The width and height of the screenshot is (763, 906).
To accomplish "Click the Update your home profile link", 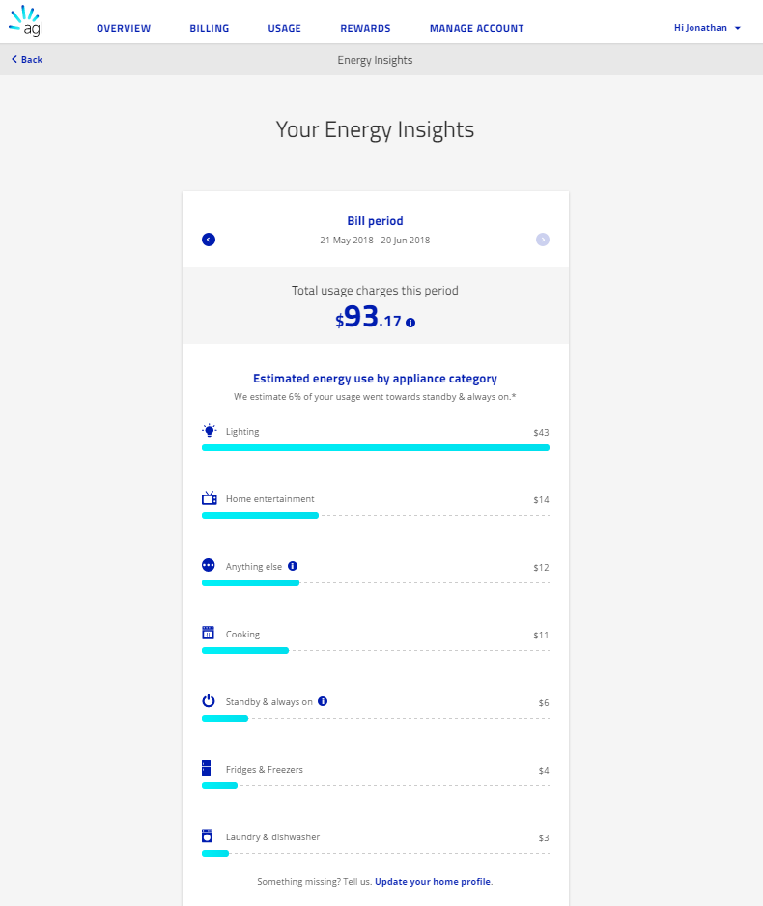I will (432, 881).
